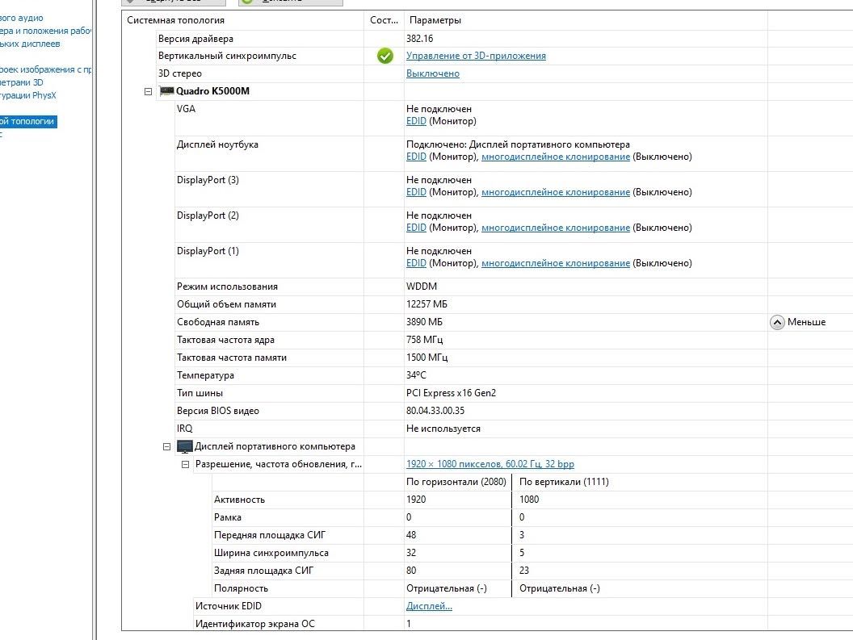Open многодисплейное клонирование link for DisplayPort (1)
This screenshot has width=853, height=640.
pyautogui.click(x=556, y=263)
